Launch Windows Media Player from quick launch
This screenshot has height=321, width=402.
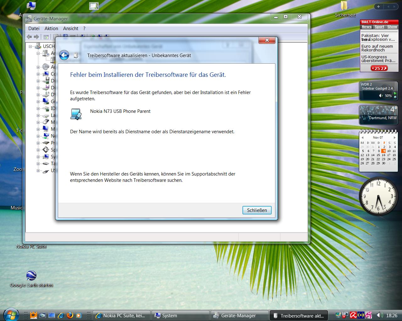click(79, 315)
